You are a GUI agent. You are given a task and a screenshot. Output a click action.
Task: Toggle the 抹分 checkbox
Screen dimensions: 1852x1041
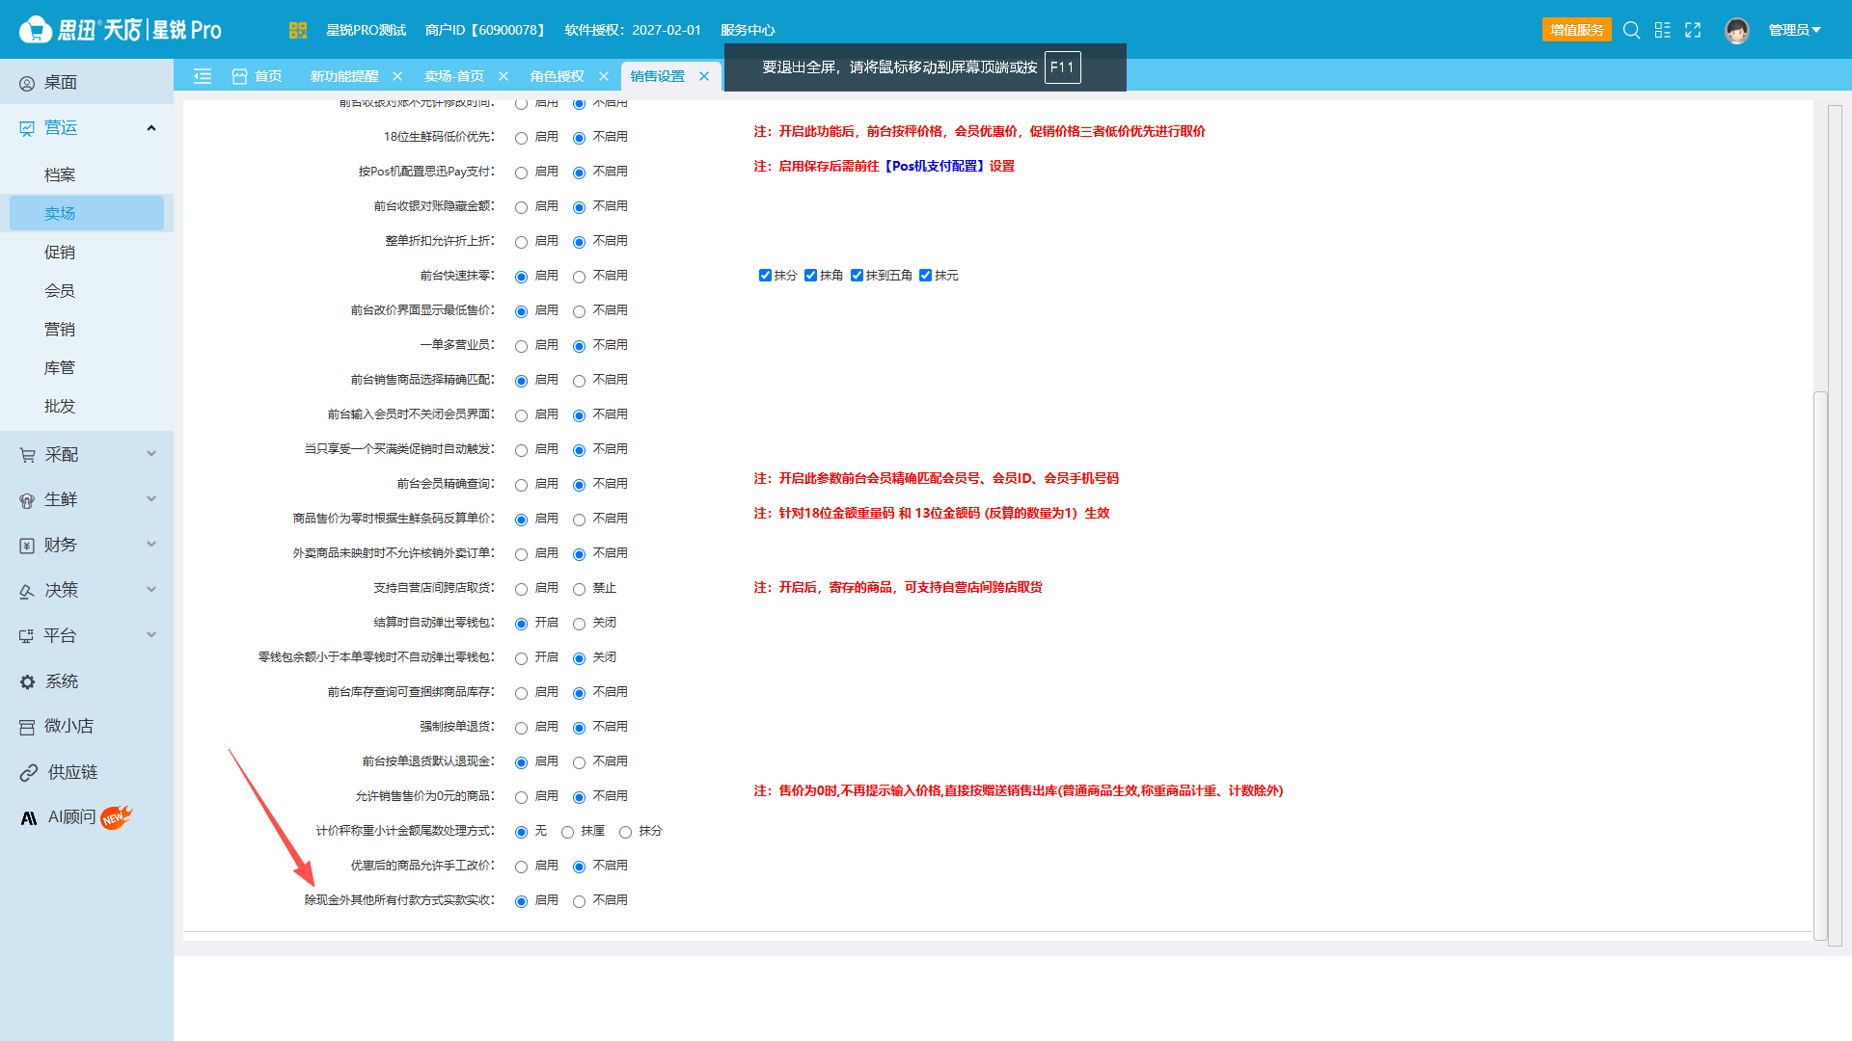(x=765, y=276)
